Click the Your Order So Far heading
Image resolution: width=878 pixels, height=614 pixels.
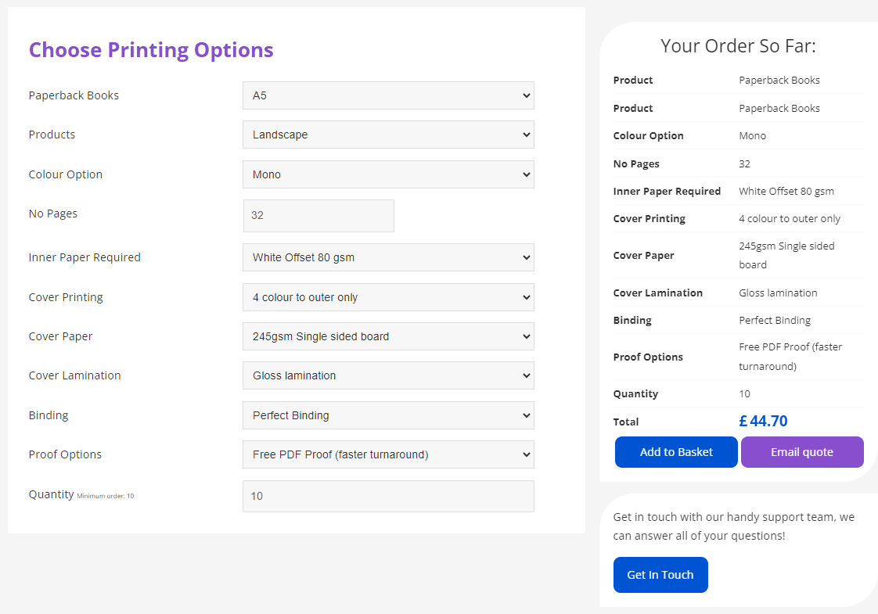coord(738,46)
